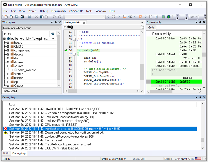Expand the drivers folder in workspace tree
The width and height of the screenshot is (208, 162).
(x=8, y=62)
